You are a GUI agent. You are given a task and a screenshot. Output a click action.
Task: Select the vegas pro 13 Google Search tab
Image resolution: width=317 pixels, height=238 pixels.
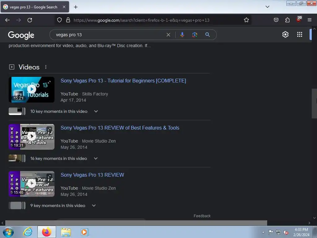pyautogui.click(x=35, y=7)
